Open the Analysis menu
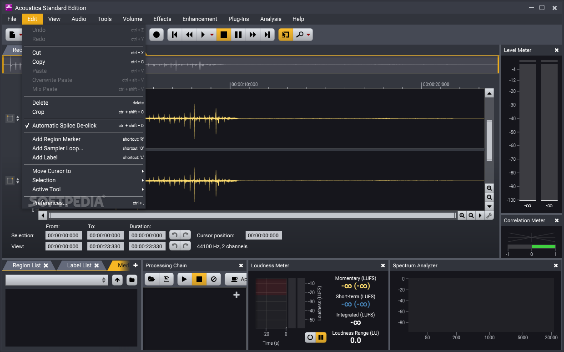The height and width of the screenshot is (352, 564). click(x=271, y=19)
